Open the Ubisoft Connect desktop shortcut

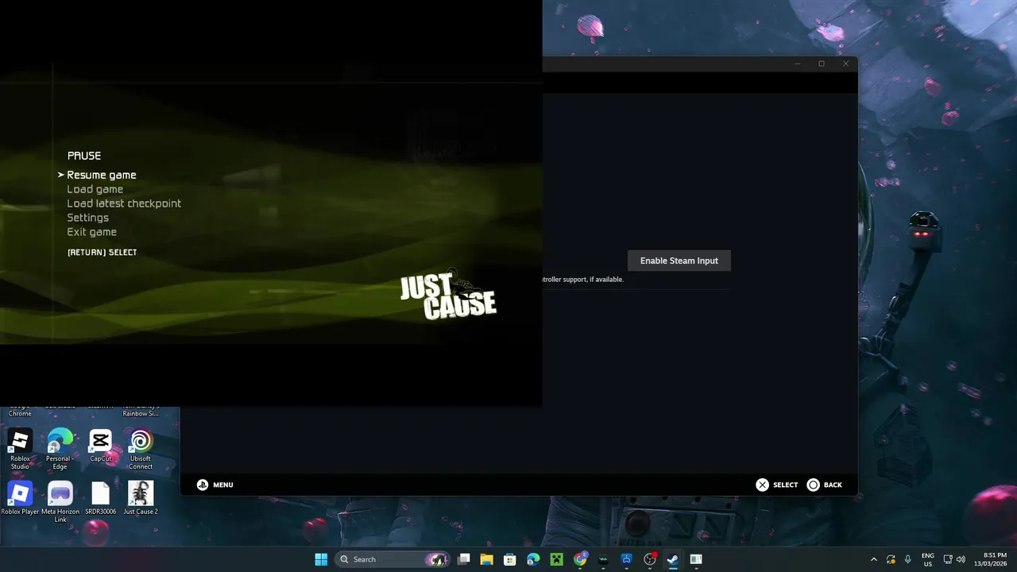(x=141, y=449)
